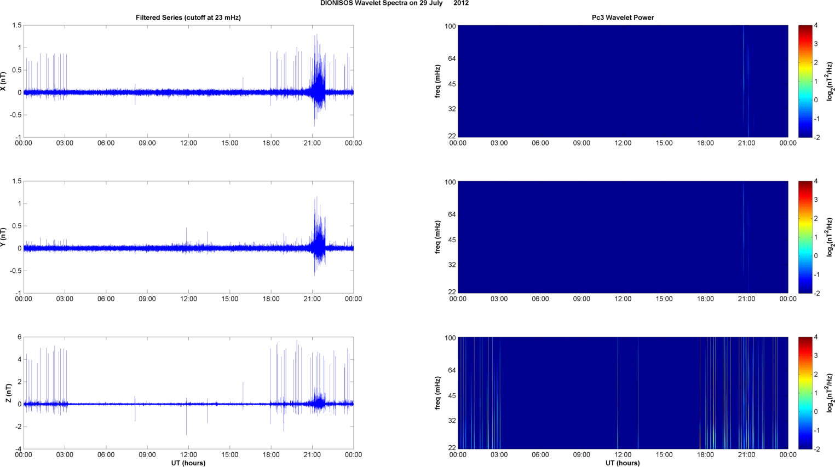The image size is (835, 467).
Task: Click 'log2(nT²/Hz)' label beside middle colorbar
Action: pyautogui.click(x=830, y=237)
